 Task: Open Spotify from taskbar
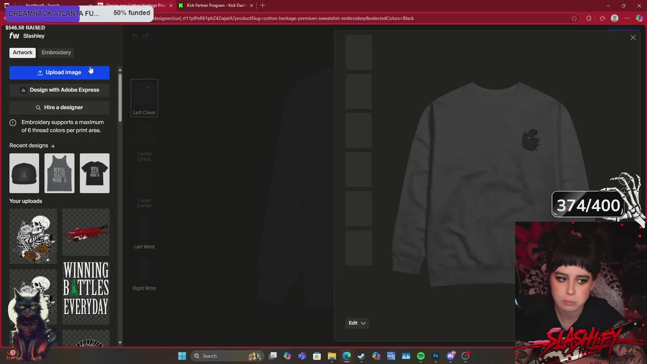pyautogui.click(x=421, y=356)
